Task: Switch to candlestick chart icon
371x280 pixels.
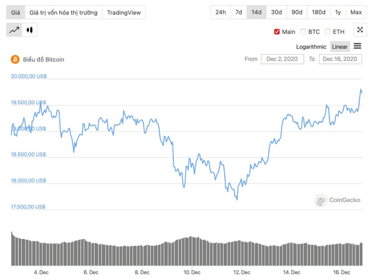Action: point(30,30)
